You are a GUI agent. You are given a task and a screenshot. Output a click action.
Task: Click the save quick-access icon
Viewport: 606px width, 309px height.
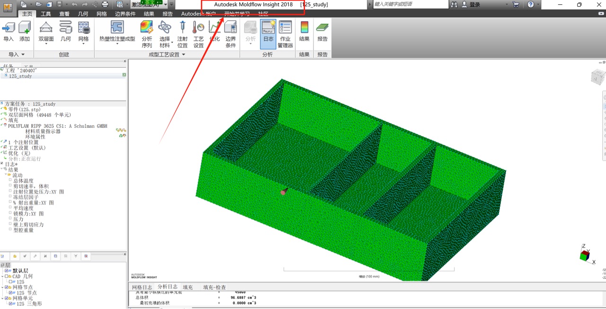pos(60,4)
